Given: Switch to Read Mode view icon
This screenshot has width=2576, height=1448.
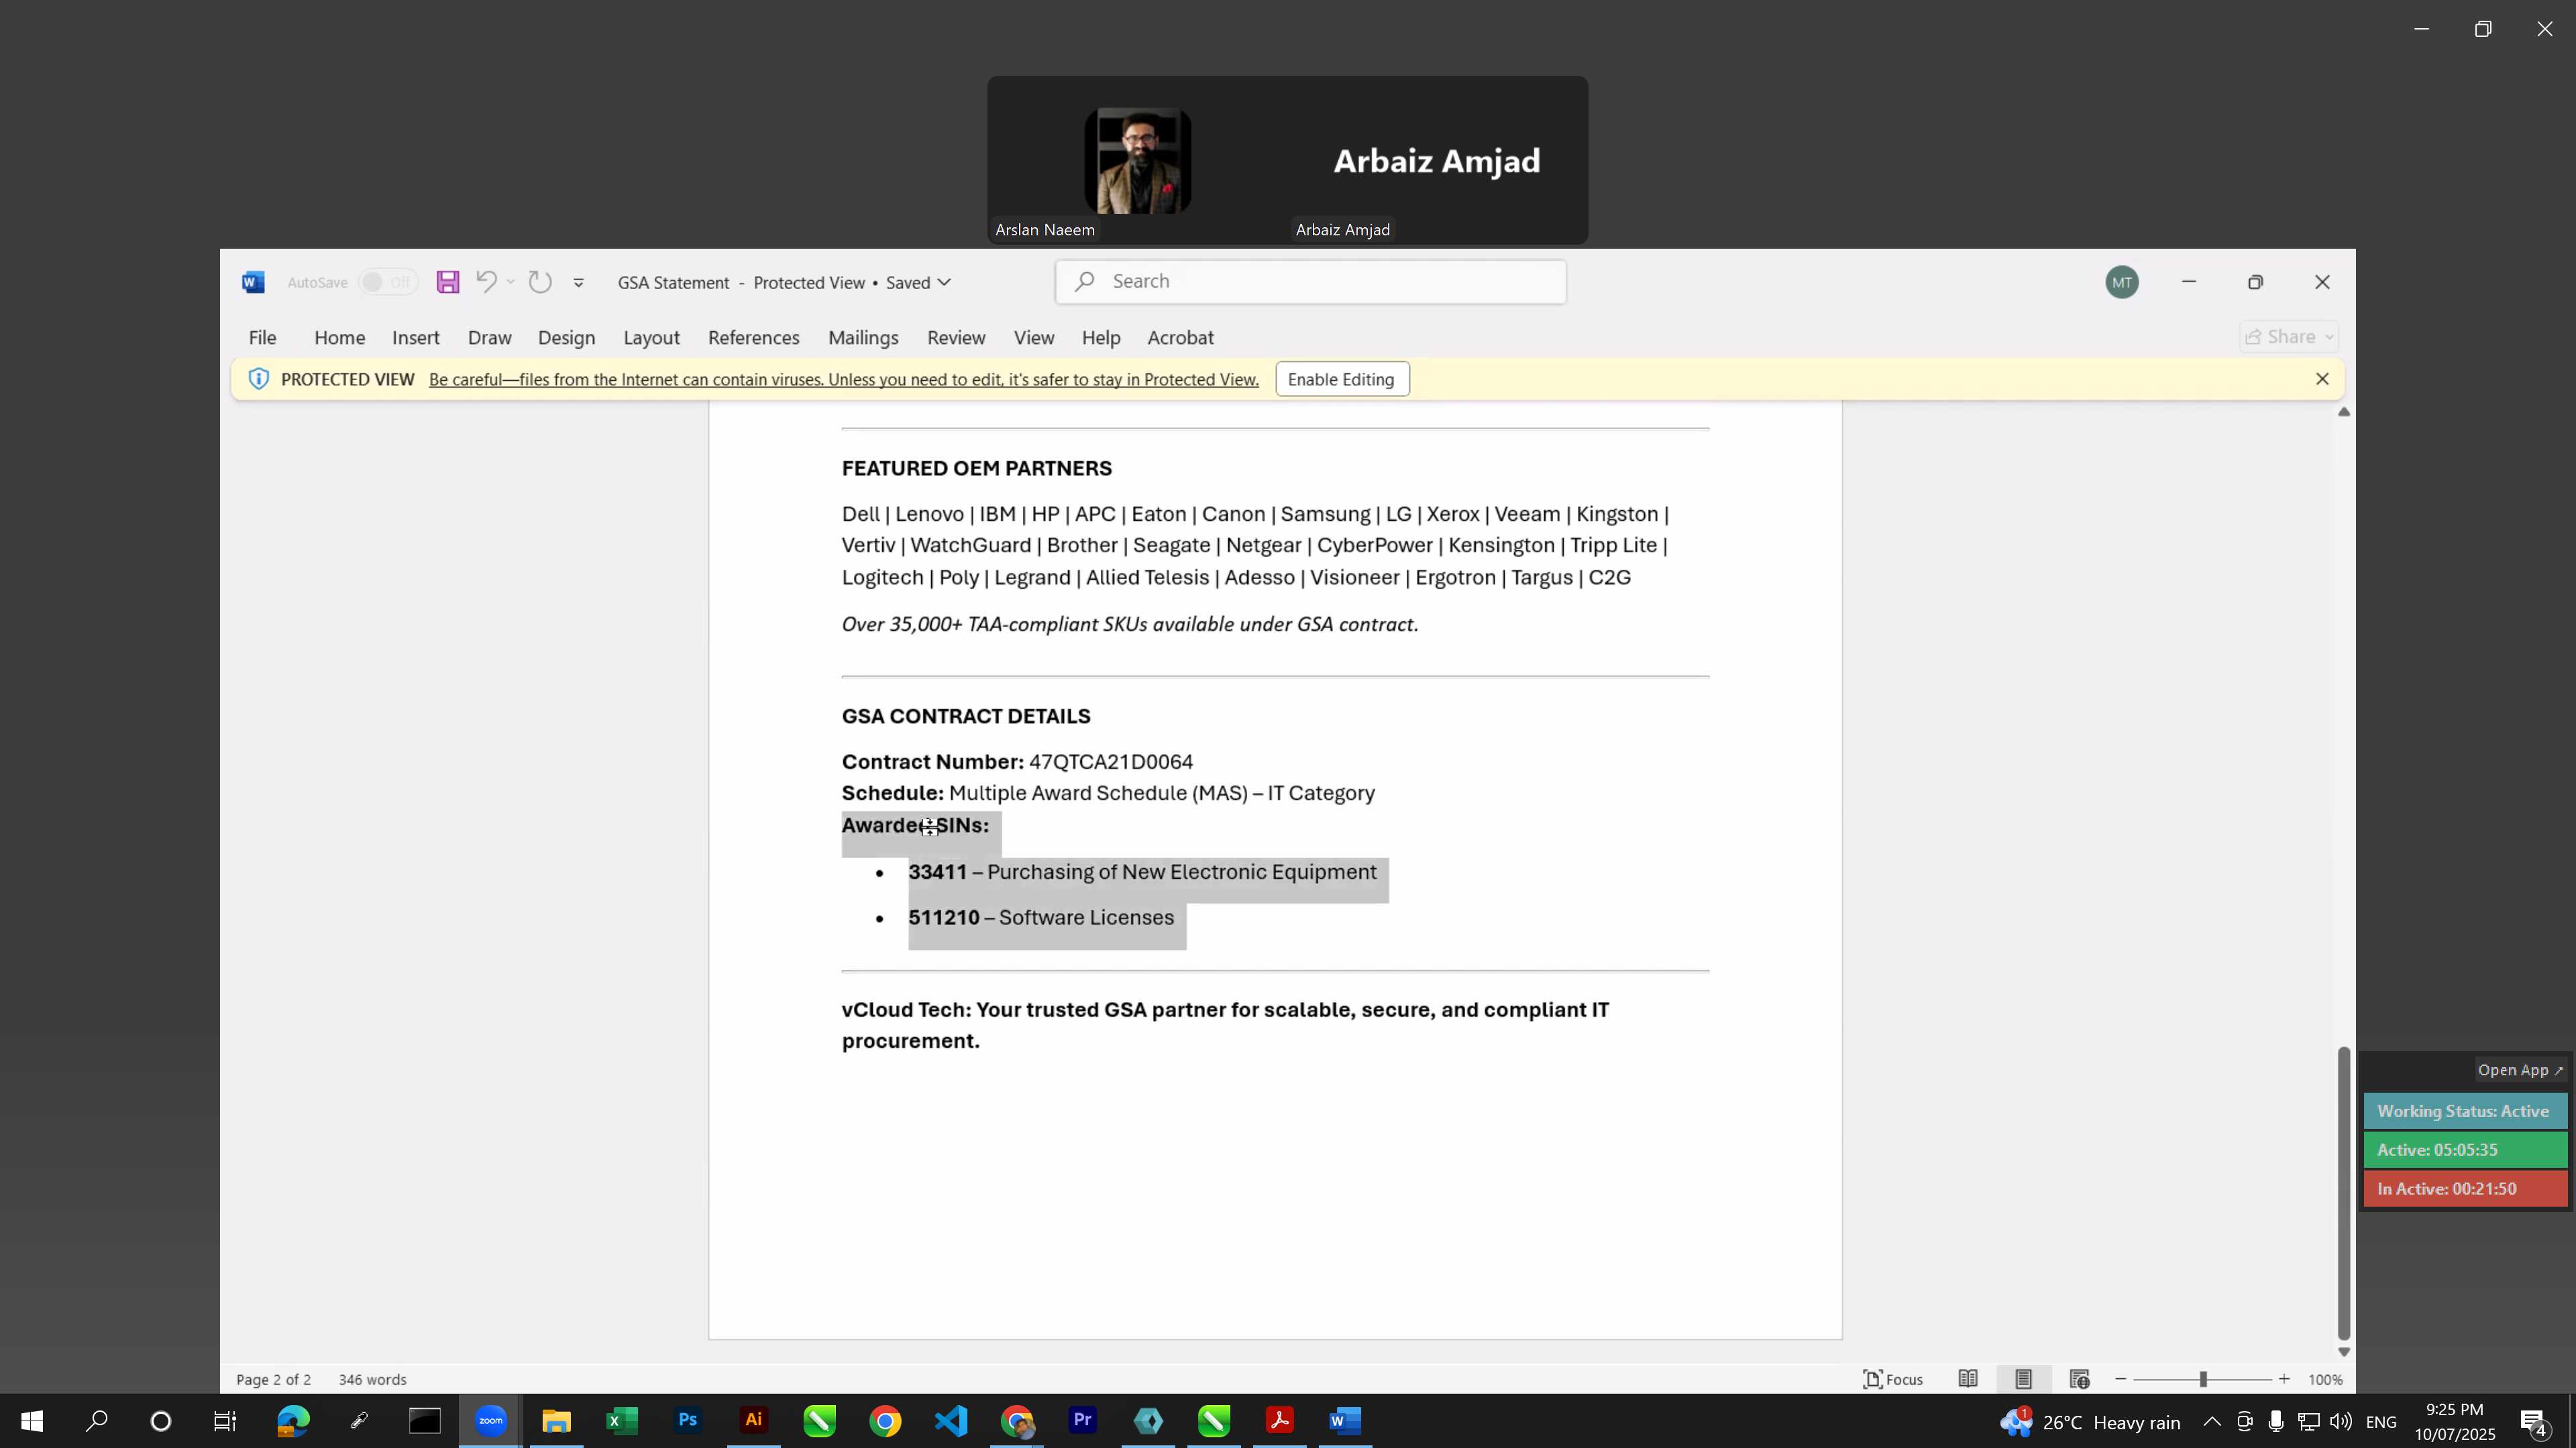Looking at the screenshot, I should [x=1968, y=1379].
